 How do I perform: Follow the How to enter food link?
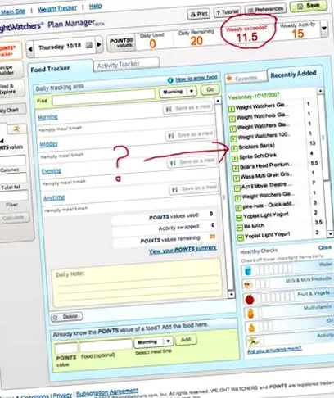(x=196, y=78)
